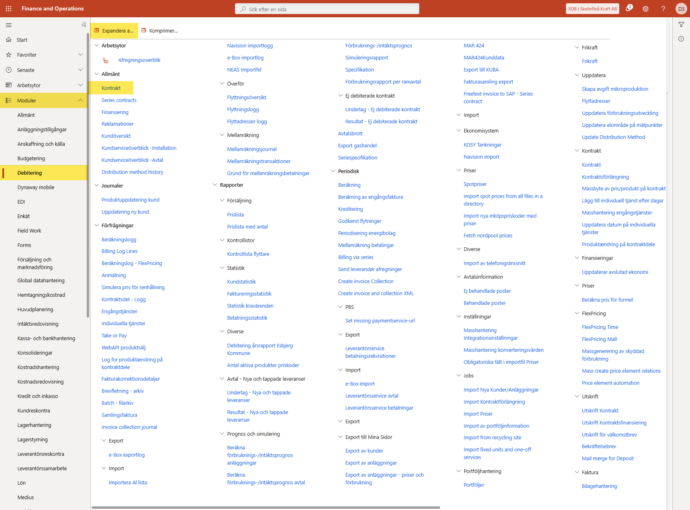Viewport: 690px width, 510px height.
Task: Toggle the hamburger navigation menu icon
Action: coord(8,25)
